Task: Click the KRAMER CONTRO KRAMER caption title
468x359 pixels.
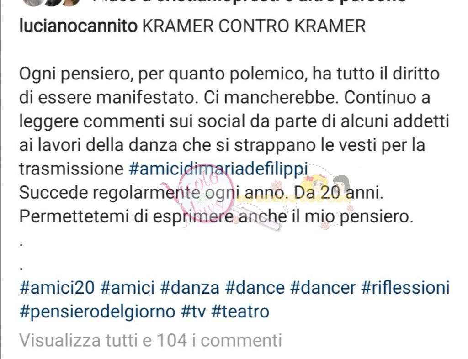Action: coord(254,26)
